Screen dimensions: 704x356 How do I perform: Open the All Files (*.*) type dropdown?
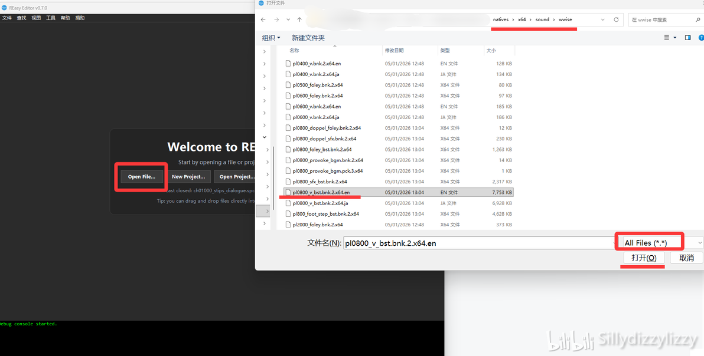[662, 243]
